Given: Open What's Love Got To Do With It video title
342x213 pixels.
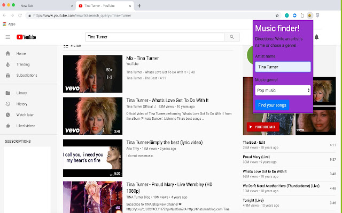Looking at the screenshot, I should 167,101.
